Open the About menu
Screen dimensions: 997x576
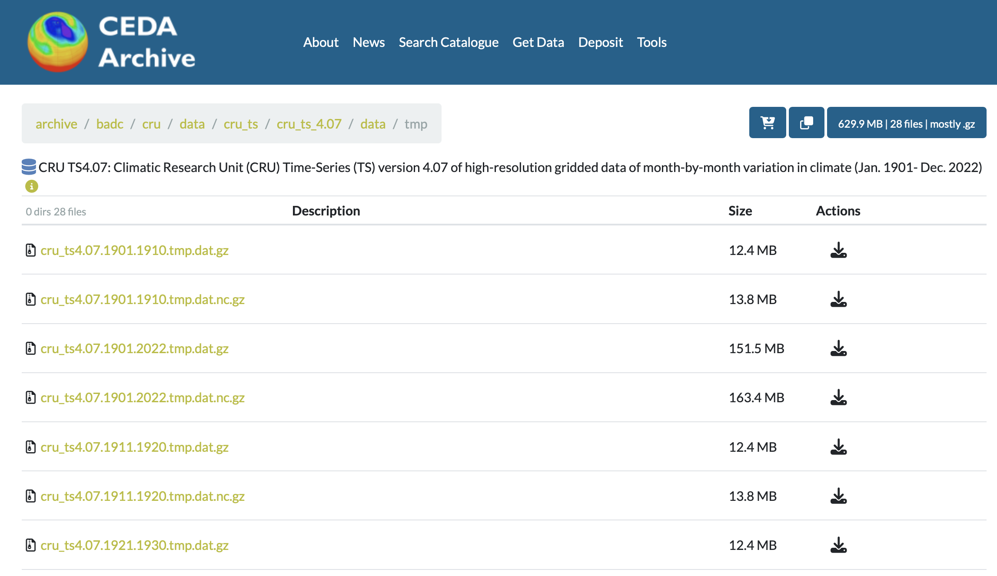(321, 42)
